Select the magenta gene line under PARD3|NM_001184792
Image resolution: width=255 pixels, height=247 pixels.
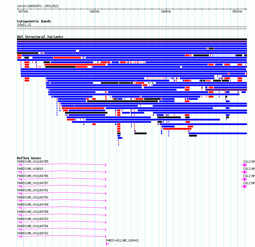point(62,236)
